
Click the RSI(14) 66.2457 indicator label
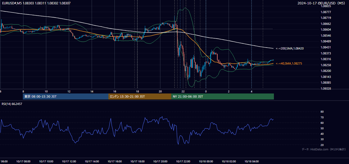click(12, 104)
